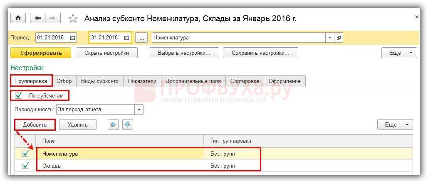Select the Склады field cell
This screenshot has height=183, width=428.
120,165
